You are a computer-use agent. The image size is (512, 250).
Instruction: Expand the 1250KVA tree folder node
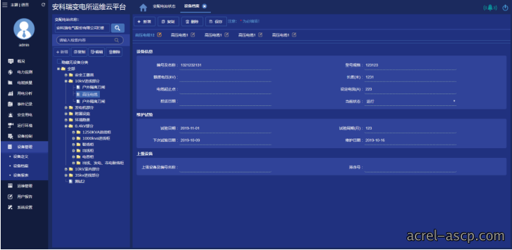click(73, 132)
